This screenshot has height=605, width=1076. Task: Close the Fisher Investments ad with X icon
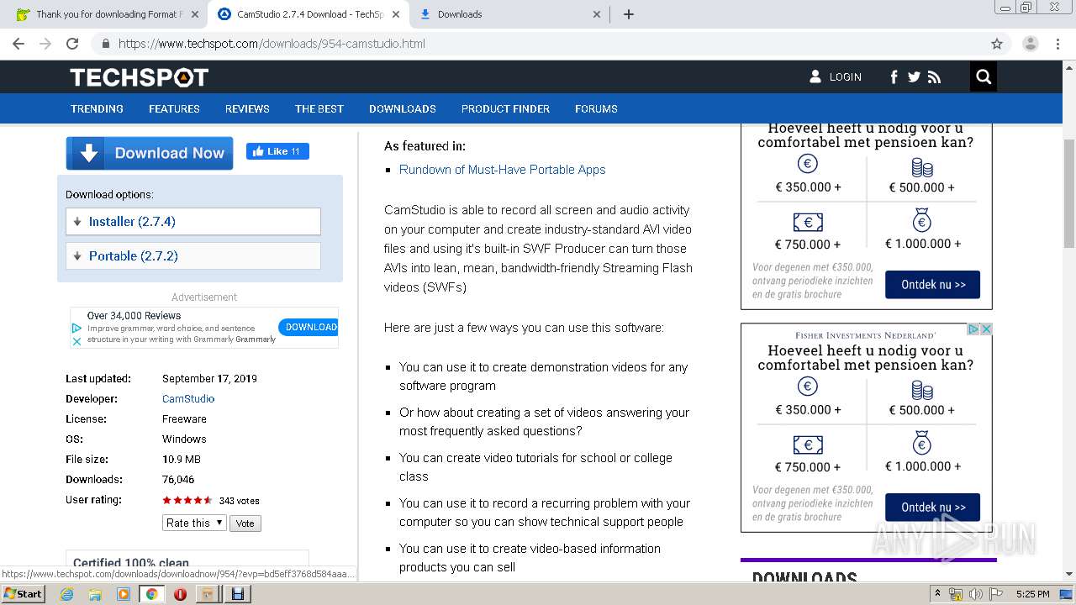[x=986, y=329]
